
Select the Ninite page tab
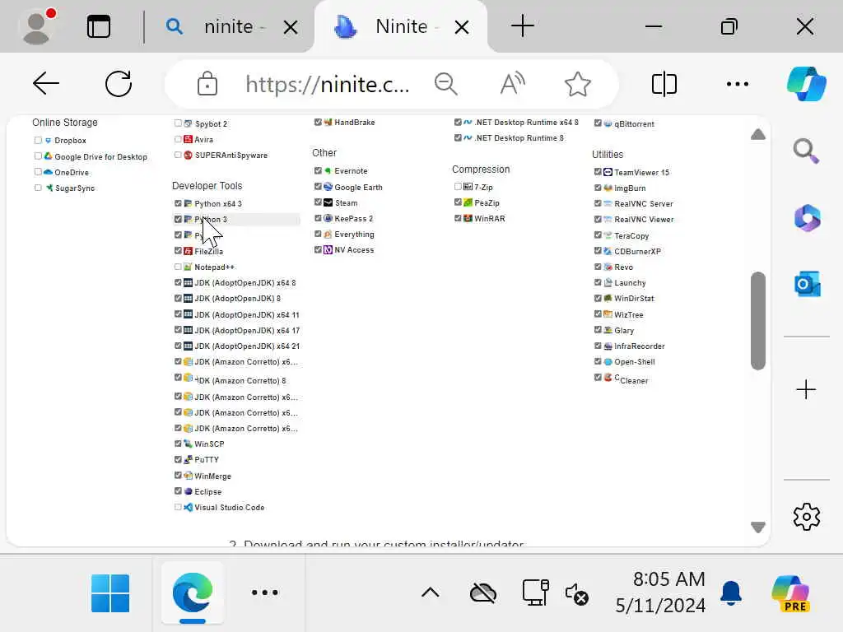pos(401,26)
